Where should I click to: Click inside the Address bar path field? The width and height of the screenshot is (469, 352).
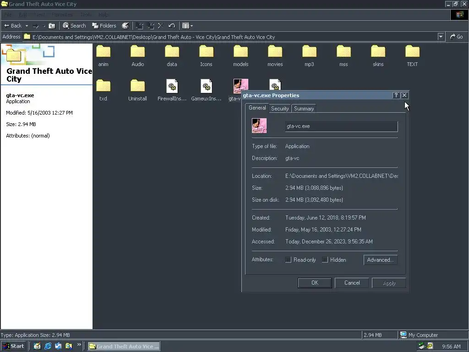[x=230, y=37]
